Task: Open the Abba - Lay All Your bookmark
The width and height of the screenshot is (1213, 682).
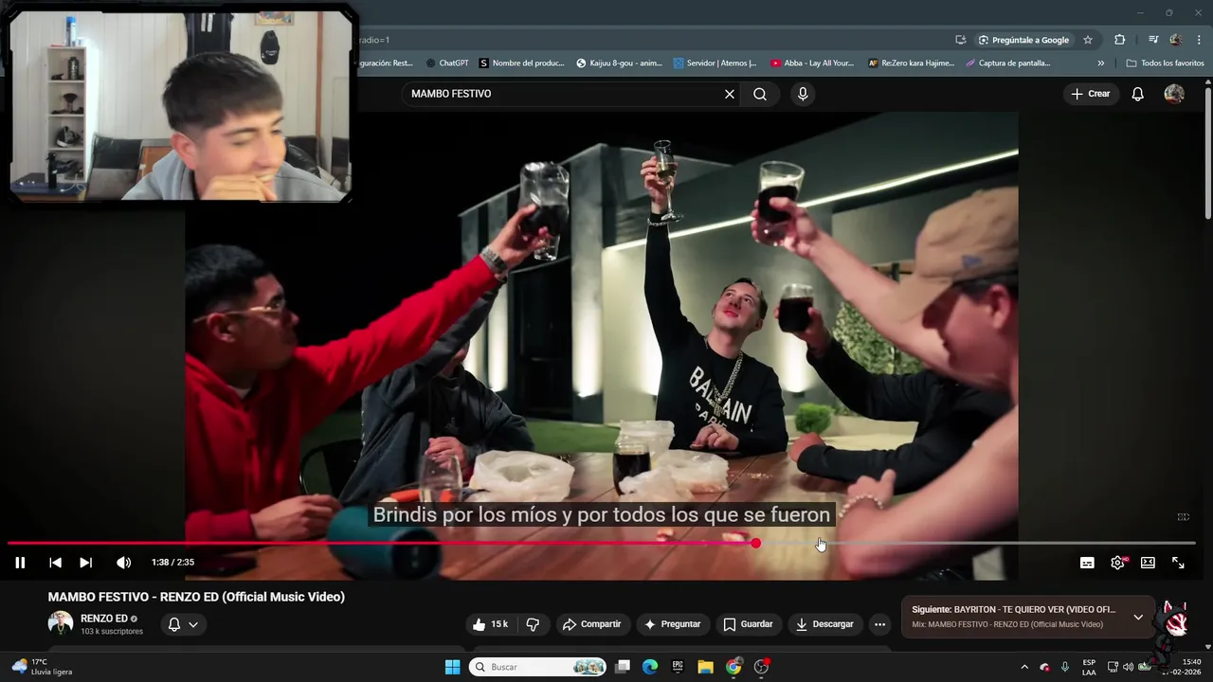Action: tap(812, 63)
